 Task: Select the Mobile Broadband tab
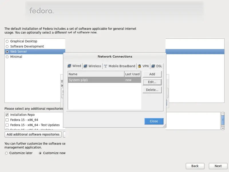(x=119, y=66)
